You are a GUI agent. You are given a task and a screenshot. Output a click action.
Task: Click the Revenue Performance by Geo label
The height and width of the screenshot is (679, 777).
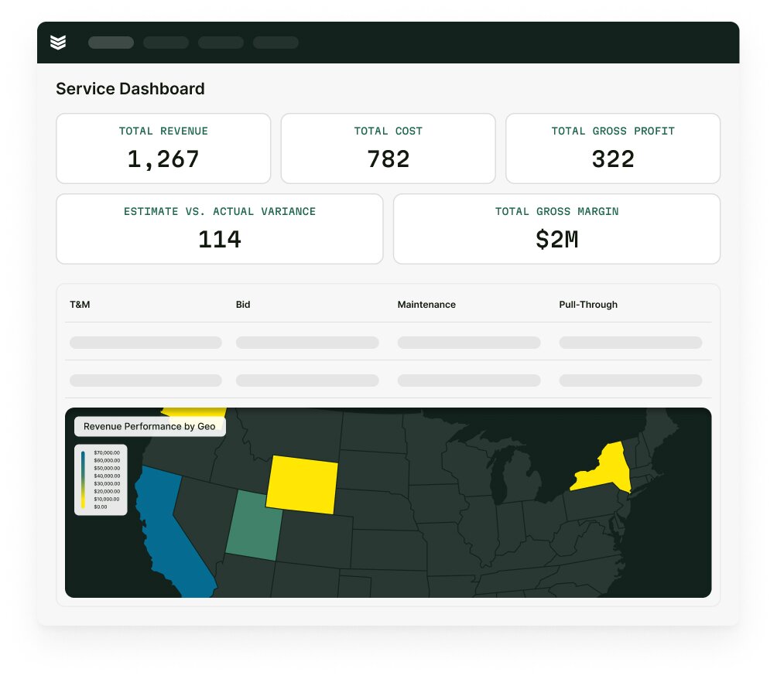click(149, 426)
